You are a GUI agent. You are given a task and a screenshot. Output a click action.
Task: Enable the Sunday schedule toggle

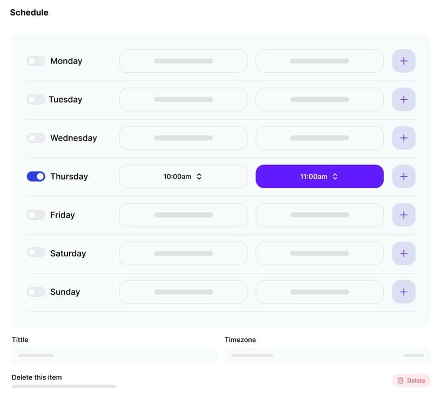[x=36, y=292]
